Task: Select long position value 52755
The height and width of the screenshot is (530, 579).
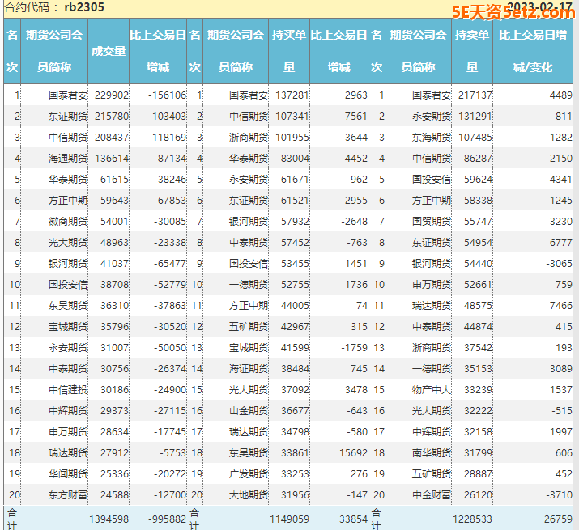Action: click(295, 285)
